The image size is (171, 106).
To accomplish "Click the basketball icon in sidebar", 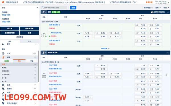I will coord(3,85).
